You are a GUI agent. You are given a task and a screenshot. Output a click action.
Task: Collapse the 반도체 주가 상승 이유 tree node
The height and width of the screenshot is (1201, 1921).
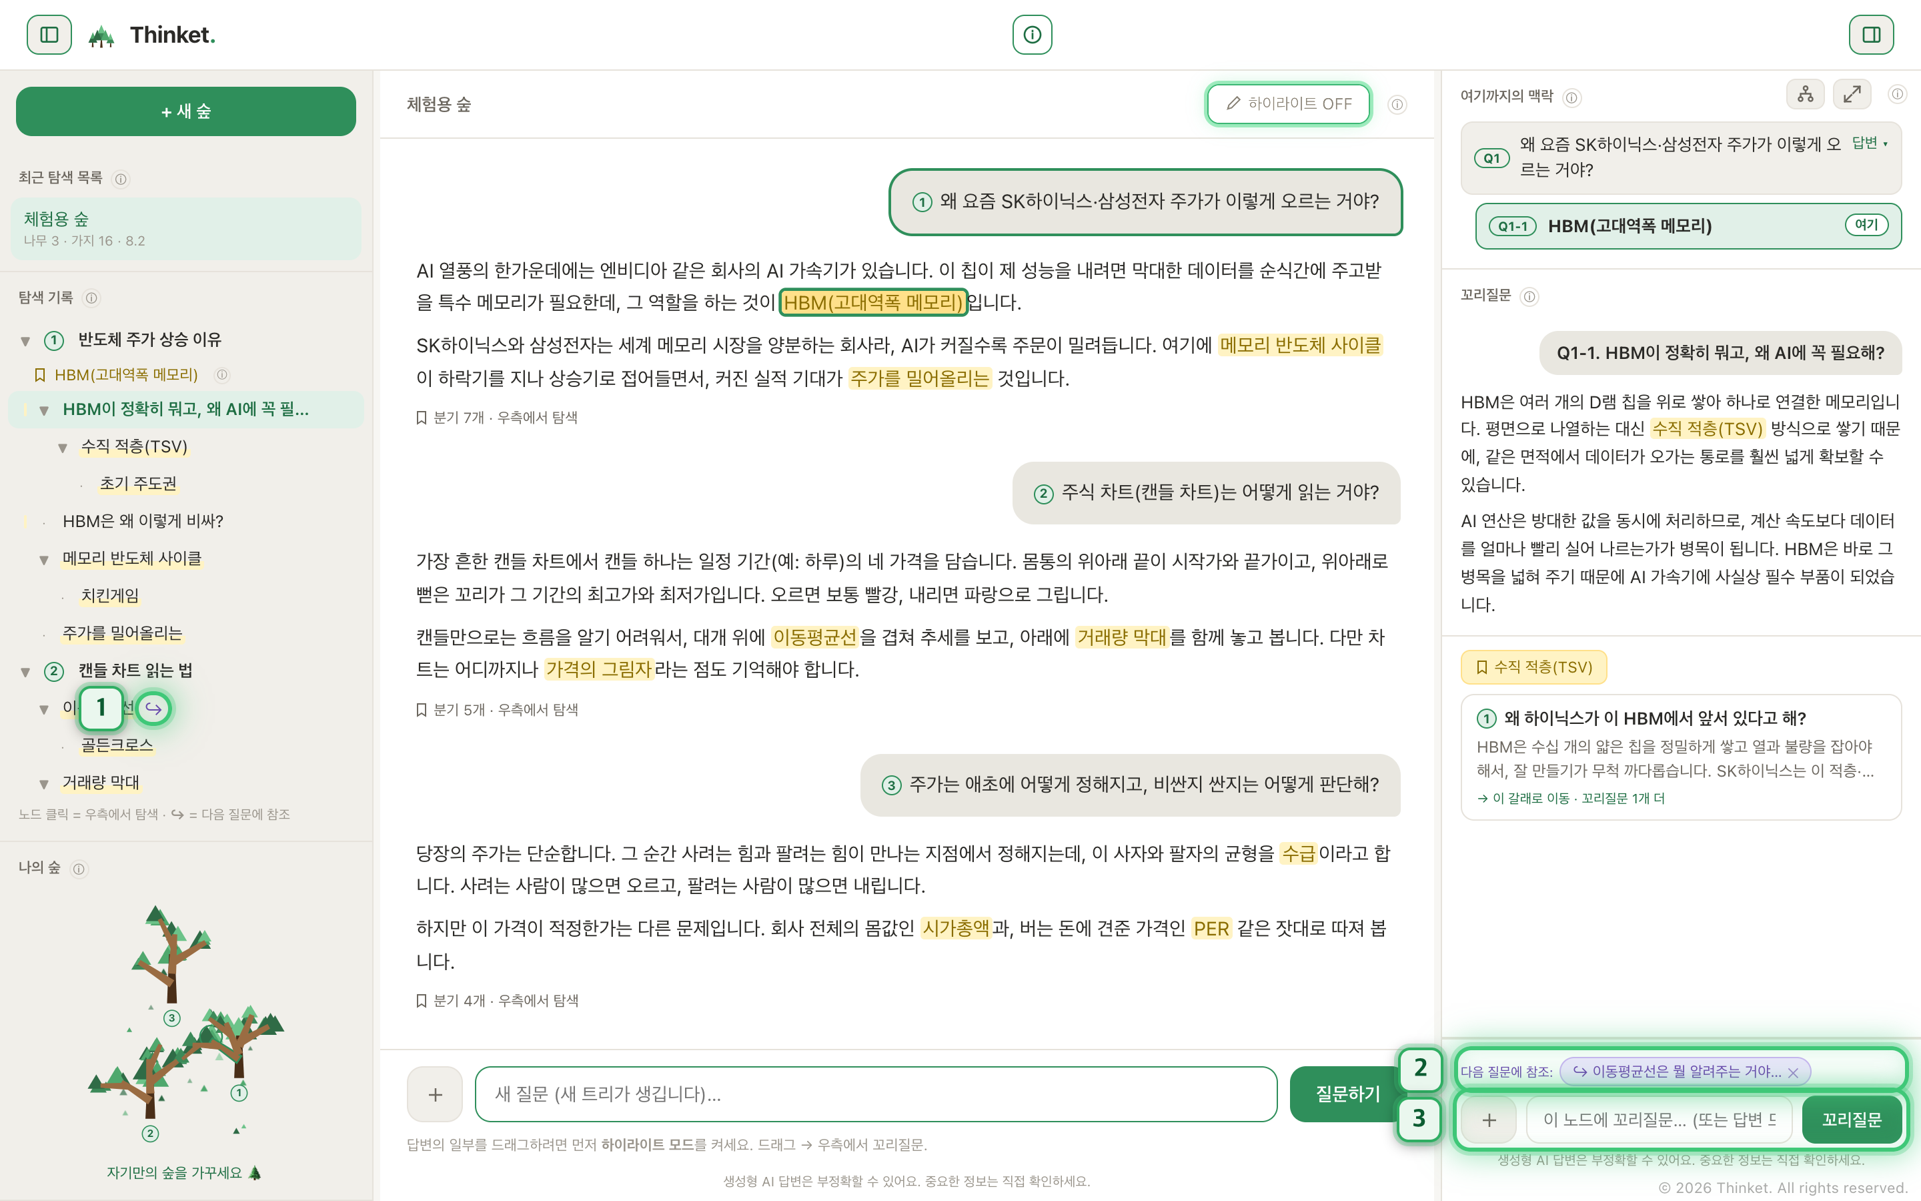coord(25,342)
